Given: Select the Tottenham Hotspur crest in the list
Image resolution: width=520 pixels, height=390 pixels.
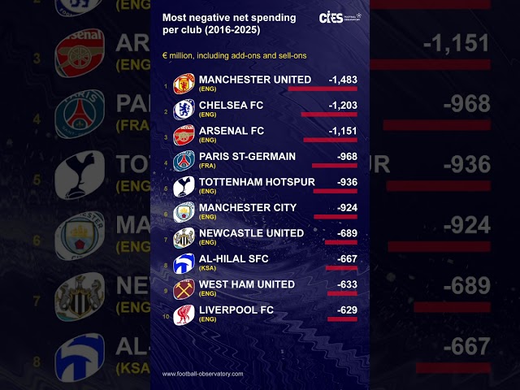Looking at the screenshot, I should point(184,186).
